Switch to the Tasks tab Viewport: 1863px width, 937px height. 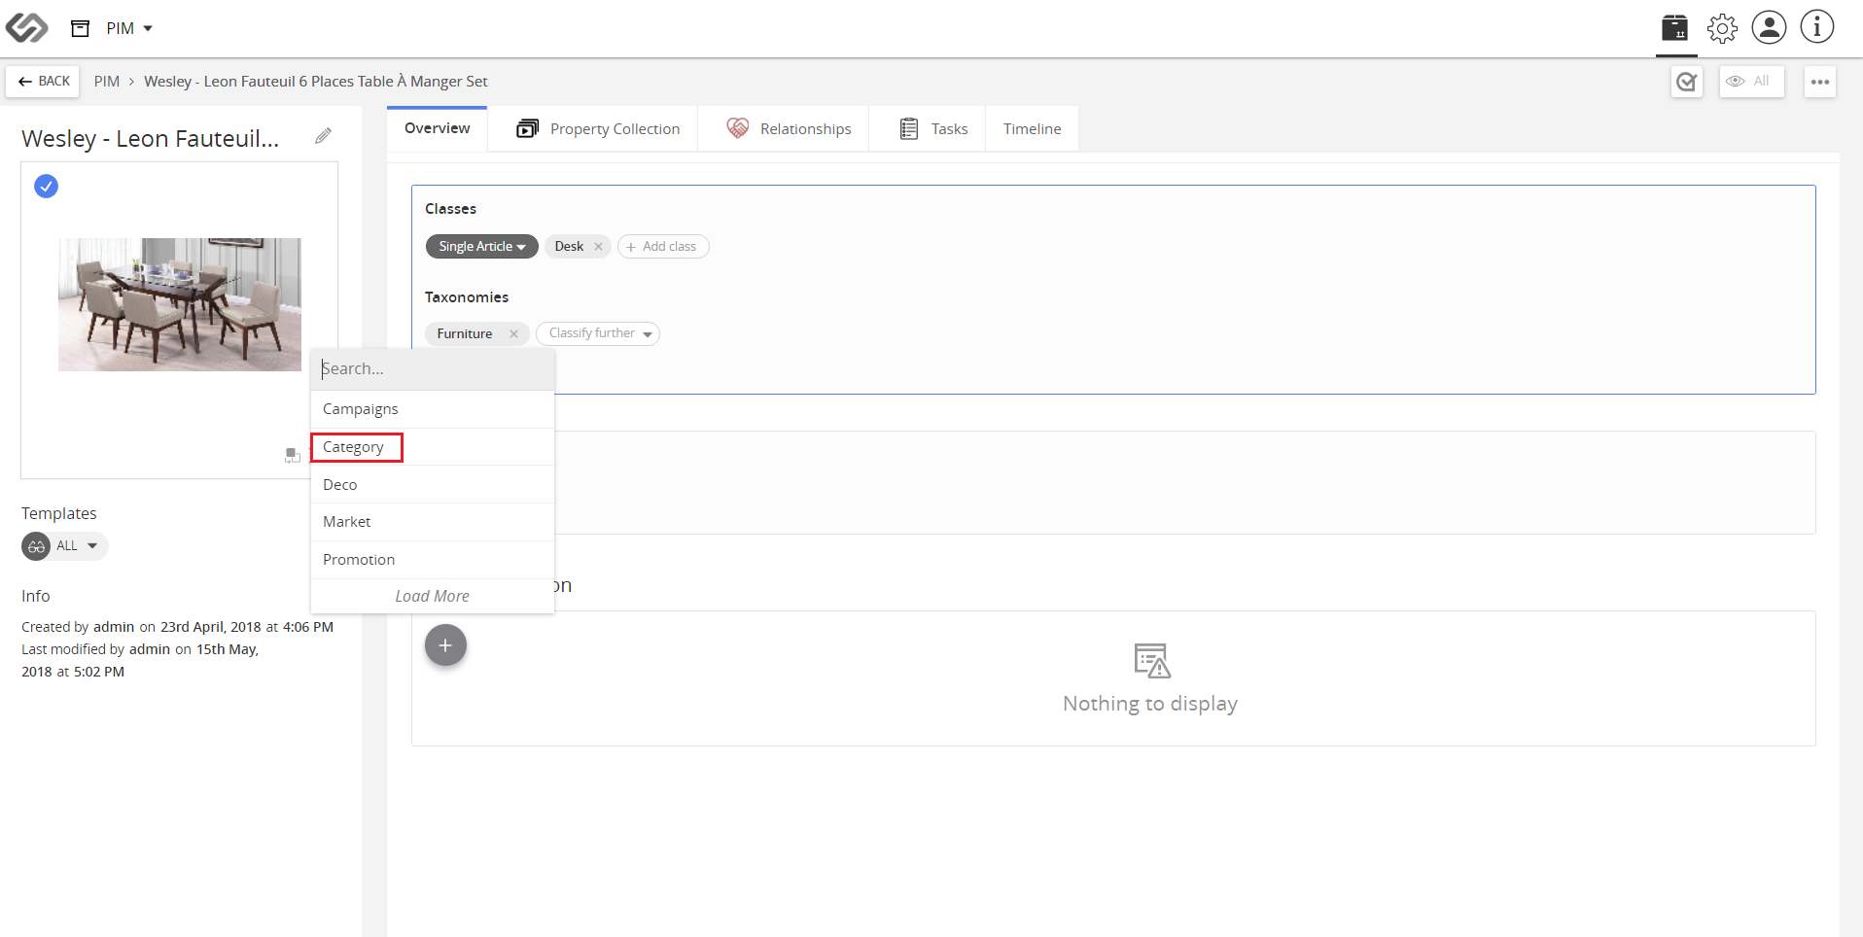[x=933, y=128]
